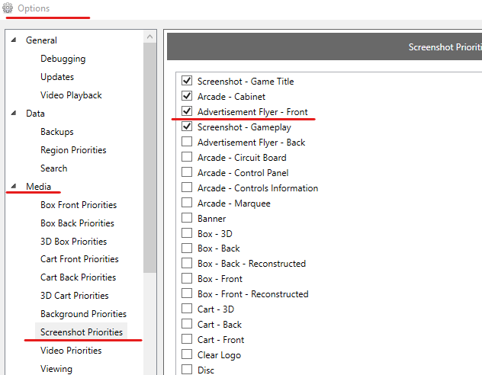Disable Advertisement Flyer - Front checkbox
Screen dimensions: 482x375
[x=187, y=111]
